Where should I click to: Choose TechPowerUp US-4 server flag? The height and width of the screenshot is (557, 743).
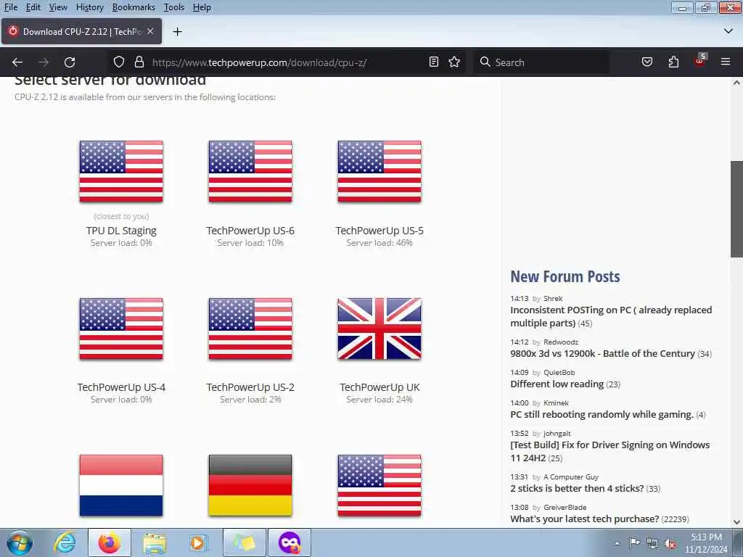tap(121, 329)
